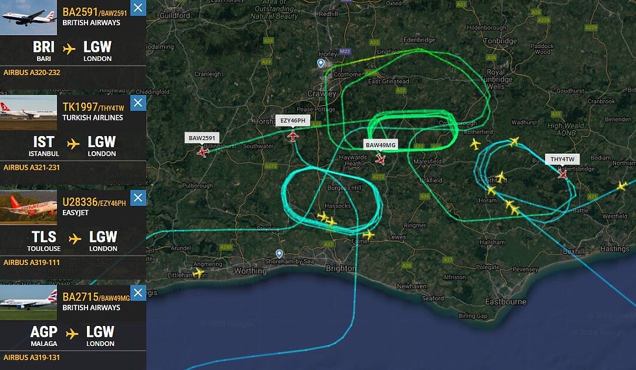Close the TK1997 Turkish Airlines panel

pyautogui.click(x=138, y=103)
